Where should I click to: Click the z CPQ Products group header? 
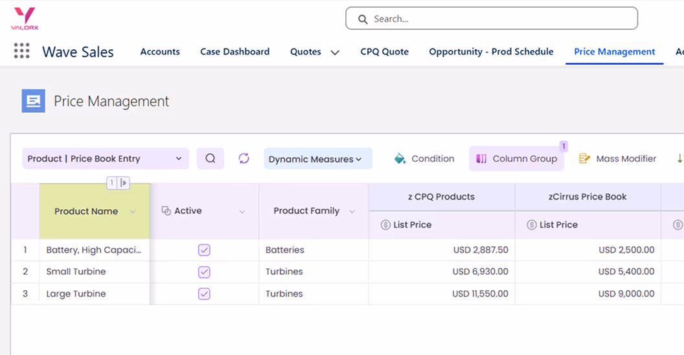click(442, 197)
